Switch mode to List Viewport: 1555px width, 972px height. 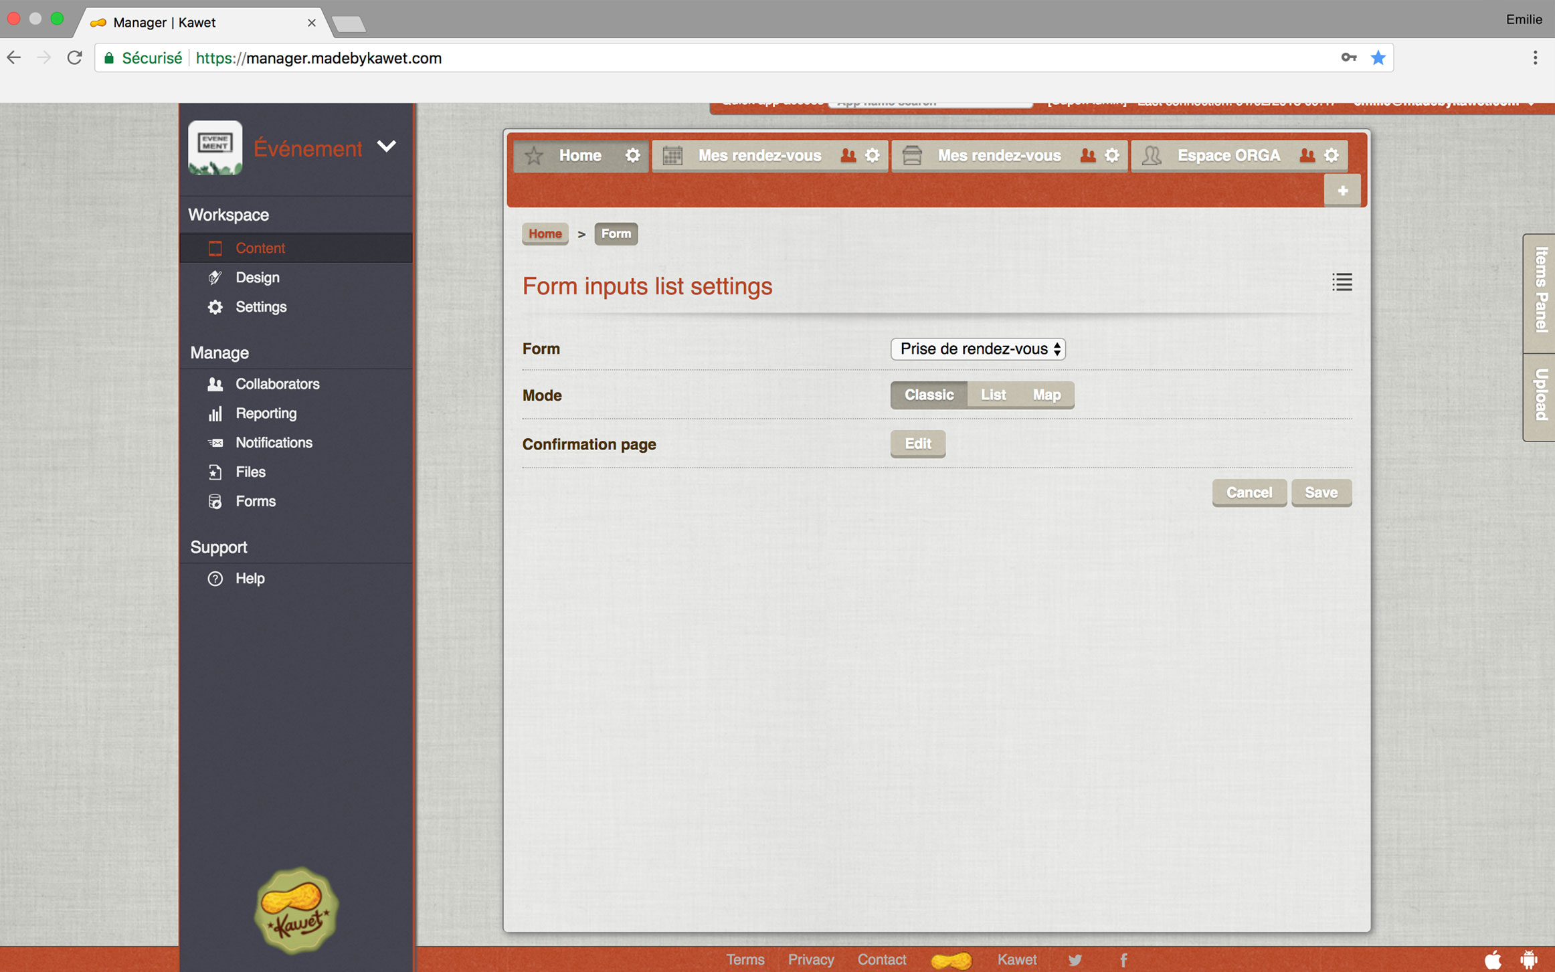(993, 395)
